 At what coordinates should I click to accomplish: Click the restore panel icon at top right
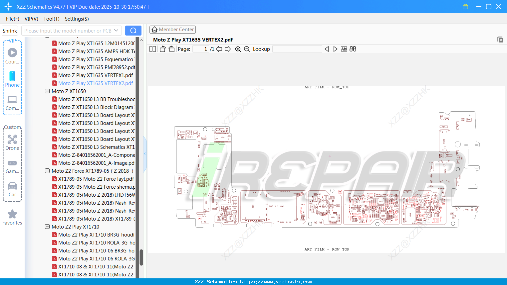(x=500, y=40)
